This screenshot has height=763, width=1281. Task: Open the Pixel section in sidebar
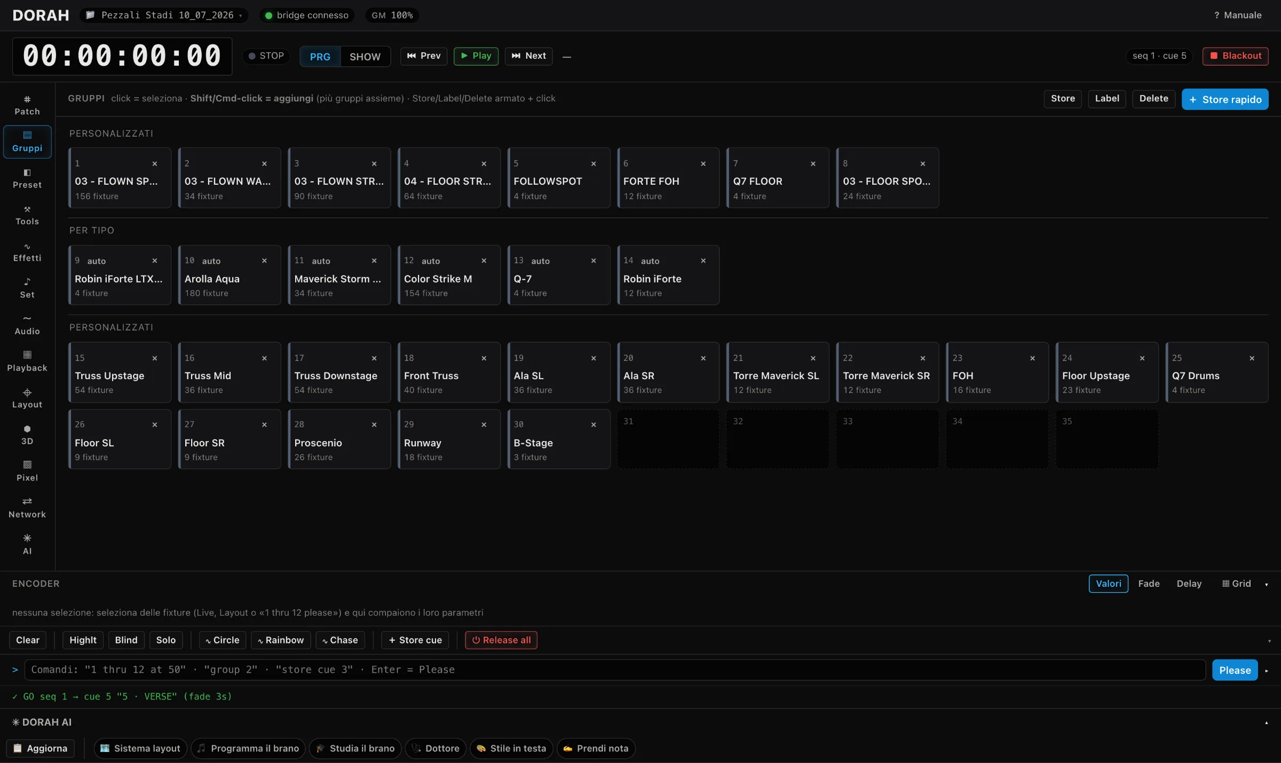click(x=27, y=471)
